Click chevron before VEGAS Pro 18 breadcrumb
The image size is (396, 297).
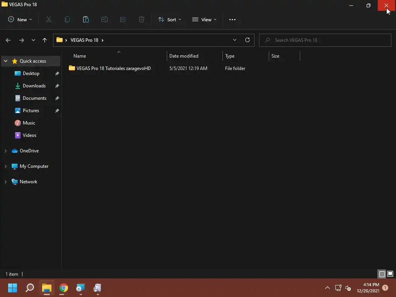point(66,40)
